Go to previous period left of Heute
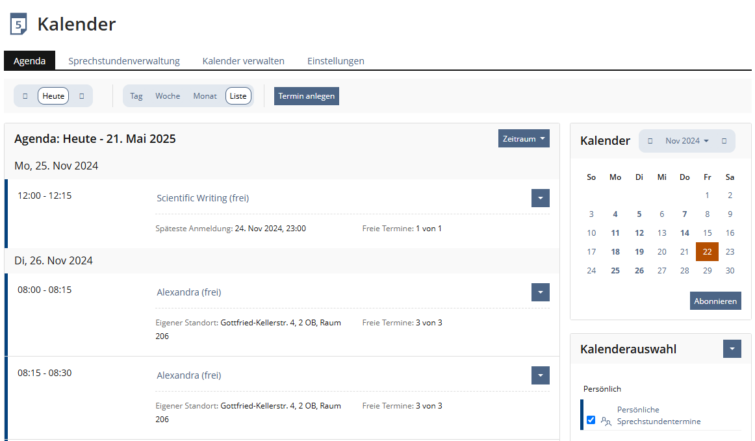 tap(25, 96)
